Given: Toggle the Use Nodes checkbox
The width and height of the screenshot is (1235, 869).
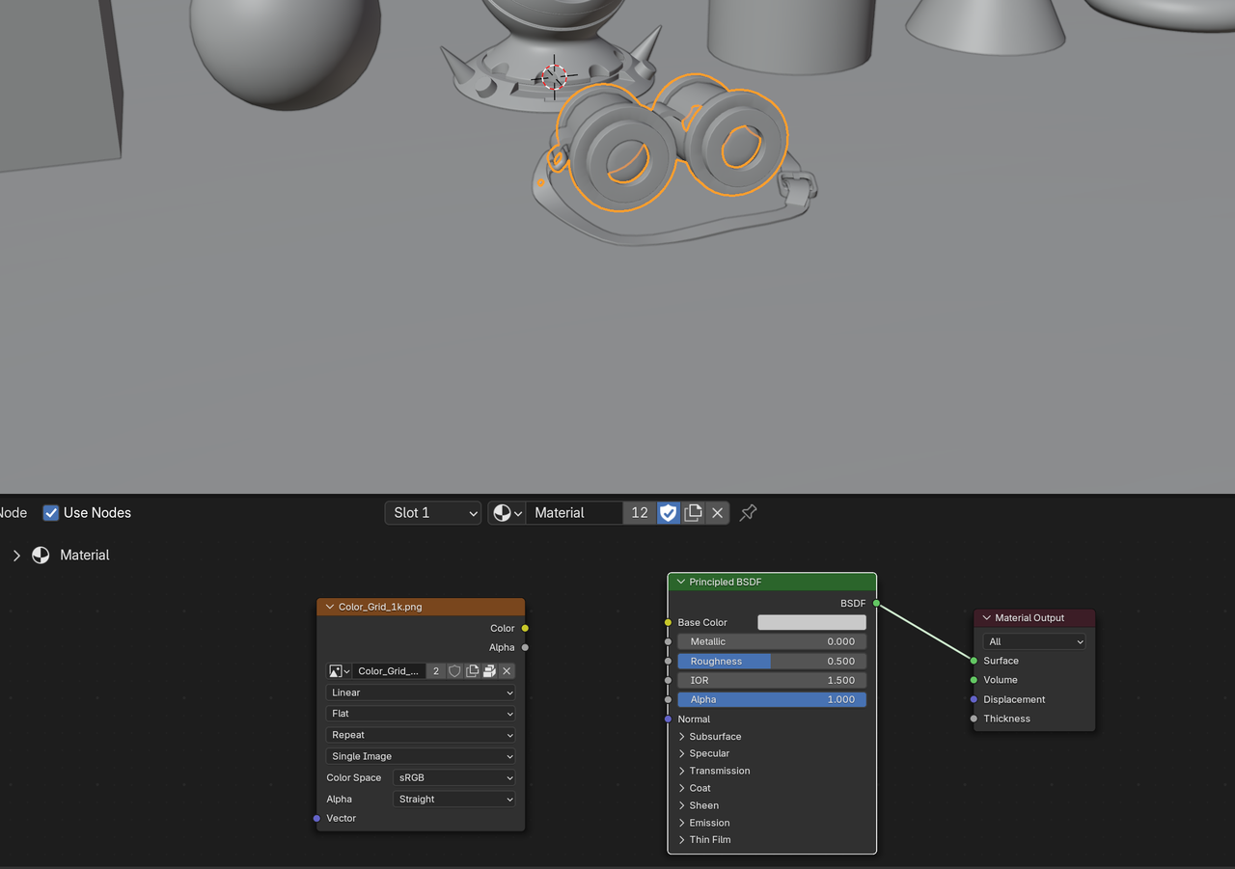Looking at the screenshot, I should [x=51, y=513].
